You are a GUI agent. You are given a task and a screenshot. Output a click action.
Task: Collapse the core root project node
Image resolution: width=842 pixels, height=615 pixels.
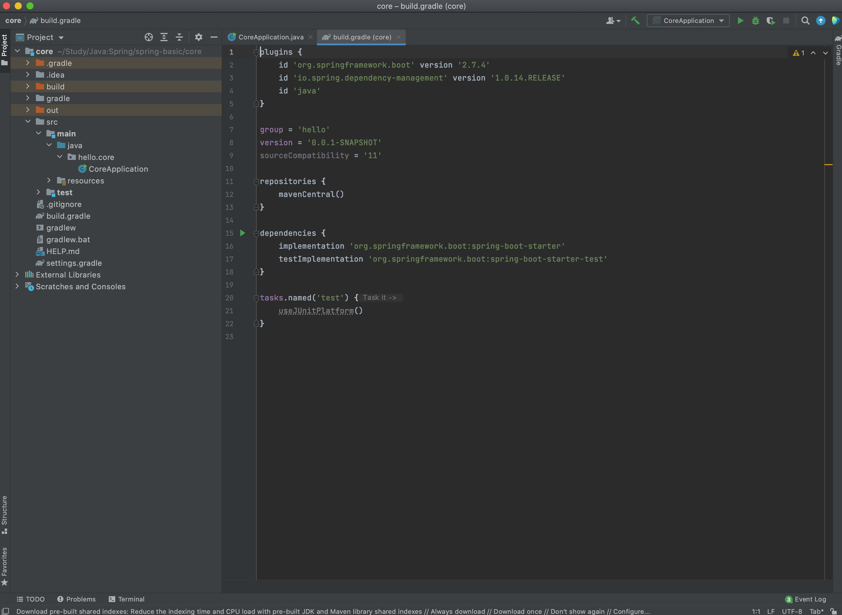pyautogui.click(x=17, y=51)
